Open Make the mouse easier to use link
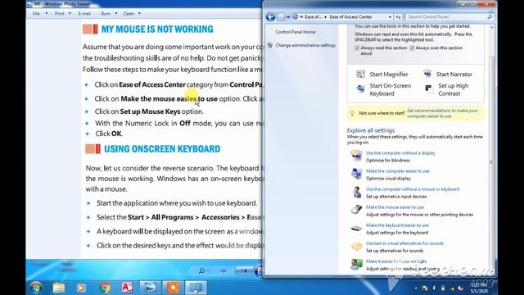The image size is (524, 295). point(395,207)
